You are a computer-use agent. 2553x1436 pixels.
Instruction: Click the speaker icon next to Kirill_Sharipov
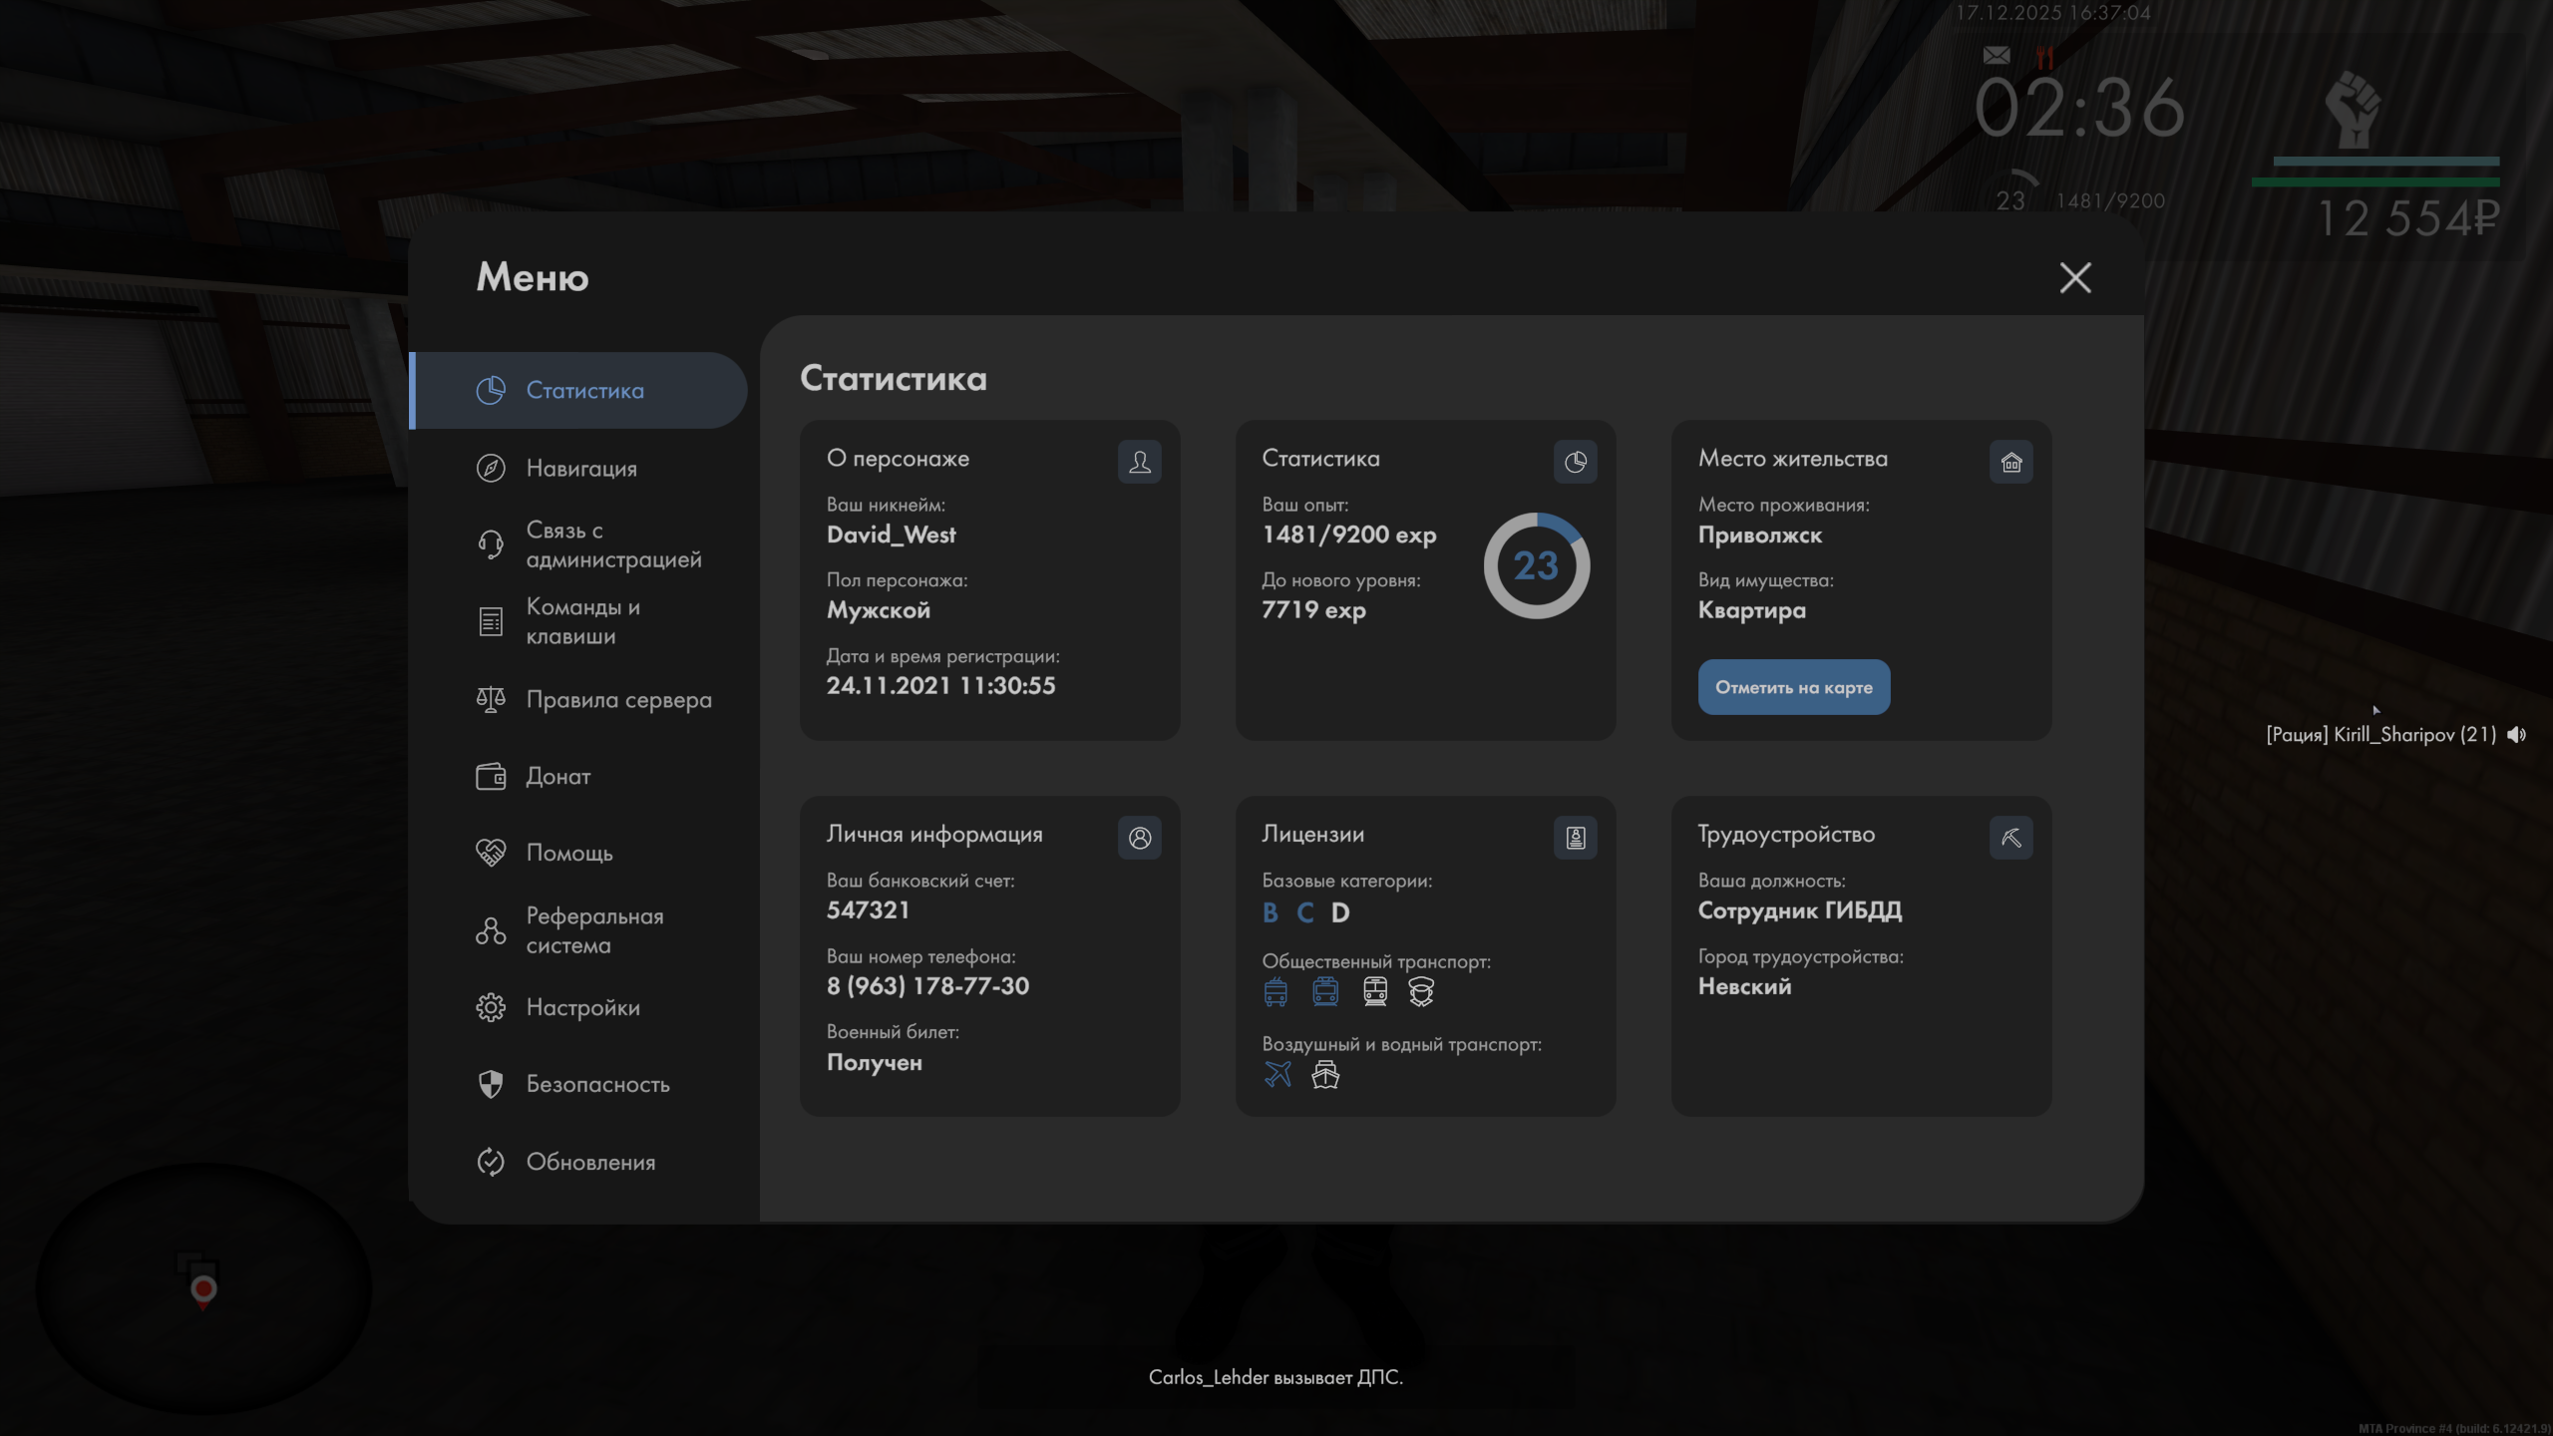(2517, 735)
